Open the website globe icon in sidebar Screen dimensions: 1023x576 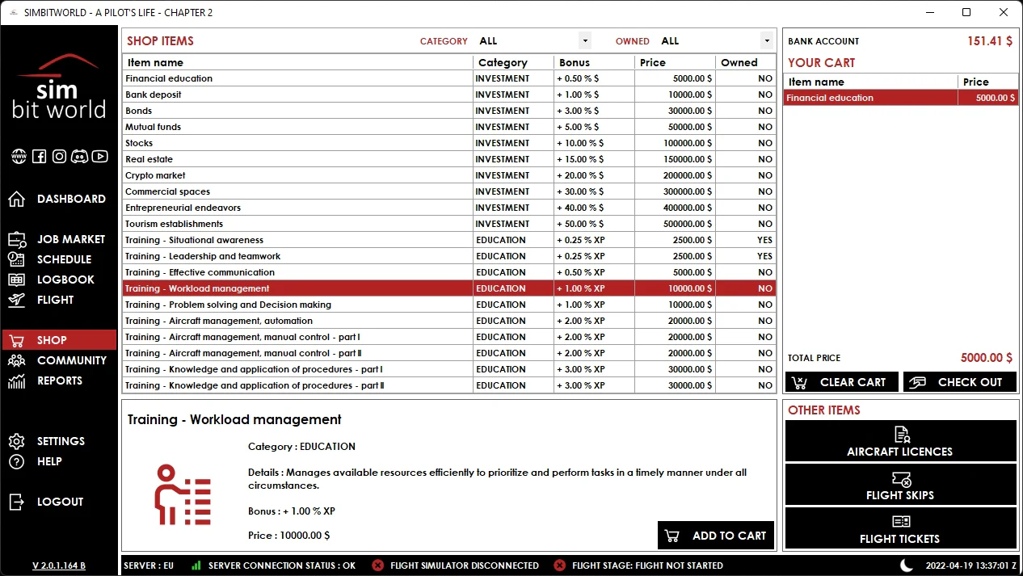19,157
